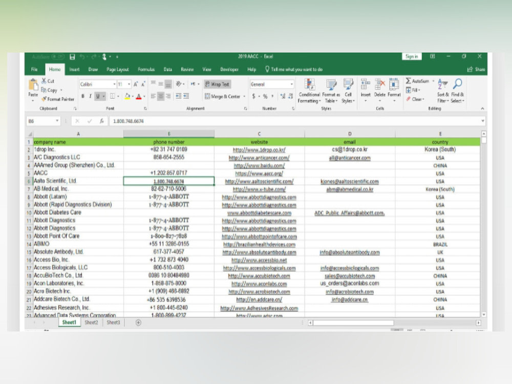
Task: Decrease indent in cell
Action: click(179, 96)
